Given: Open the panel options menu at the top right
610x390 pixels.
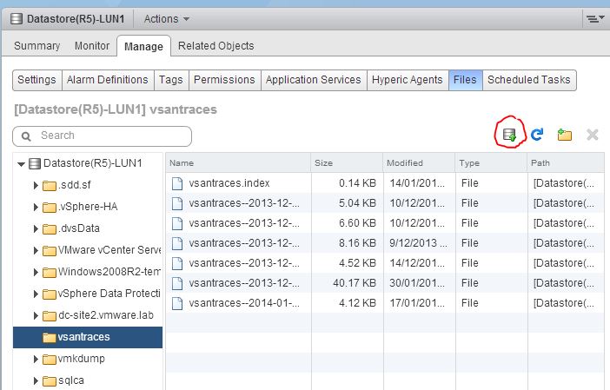Looking at the screenshot, I should click(595, 18).
